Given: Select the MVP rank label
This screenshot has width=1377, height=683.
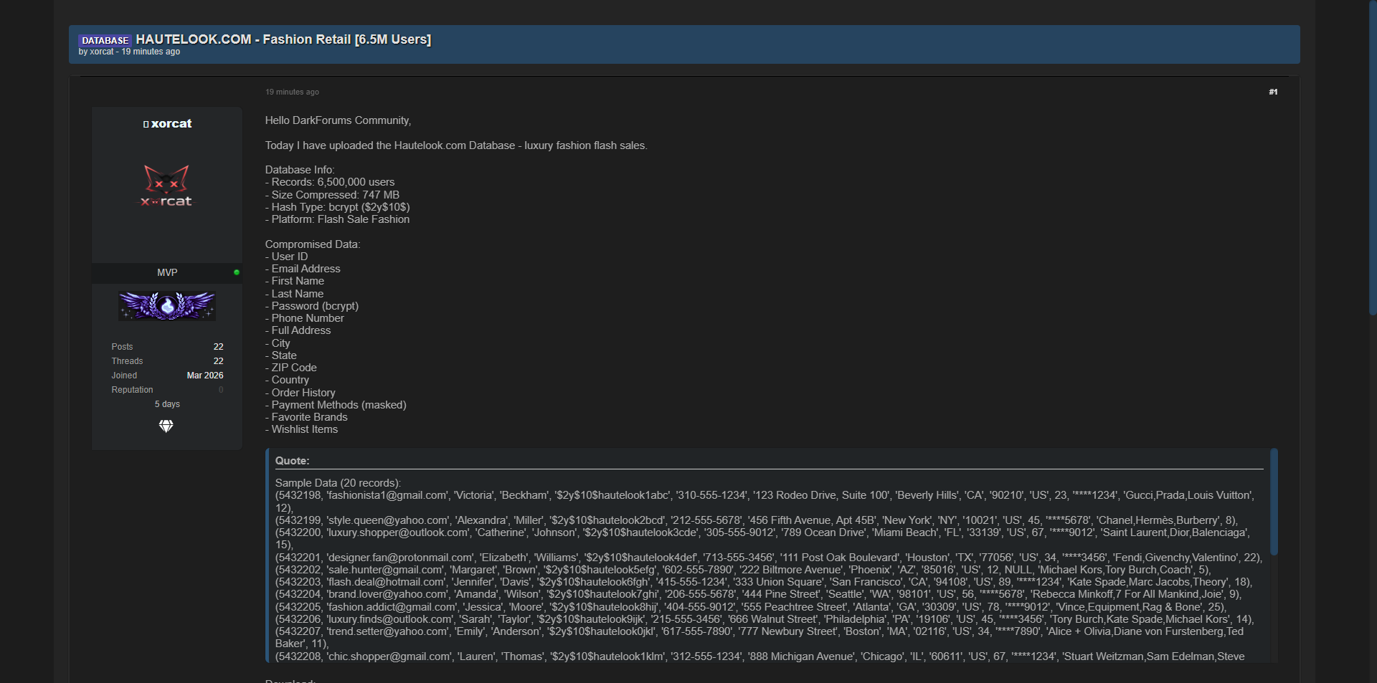Looking at the screenshot, I should point(167,272).
